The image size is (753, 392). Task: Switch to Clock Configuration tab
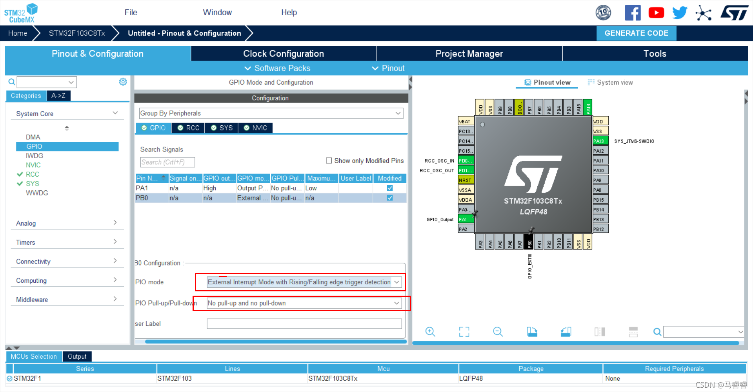pyautogui.click(x=284, y=54)
